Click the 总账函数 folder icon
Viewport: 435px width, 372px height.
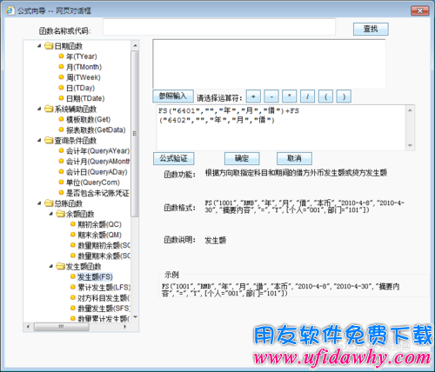49,203
